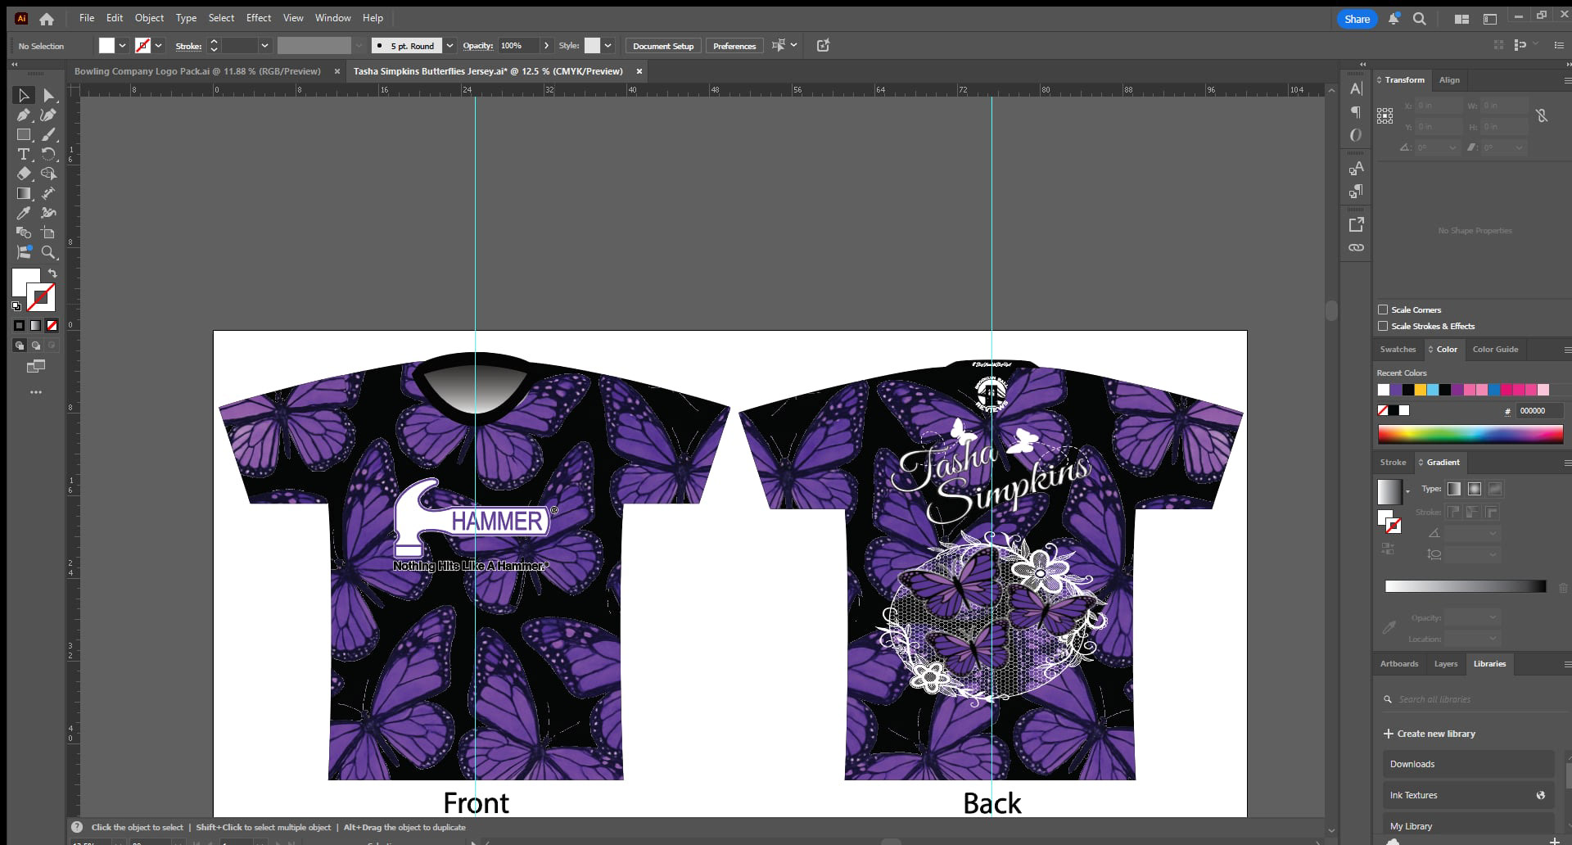
Task: Select the Artboard tool
Action: tap(48, 233)
